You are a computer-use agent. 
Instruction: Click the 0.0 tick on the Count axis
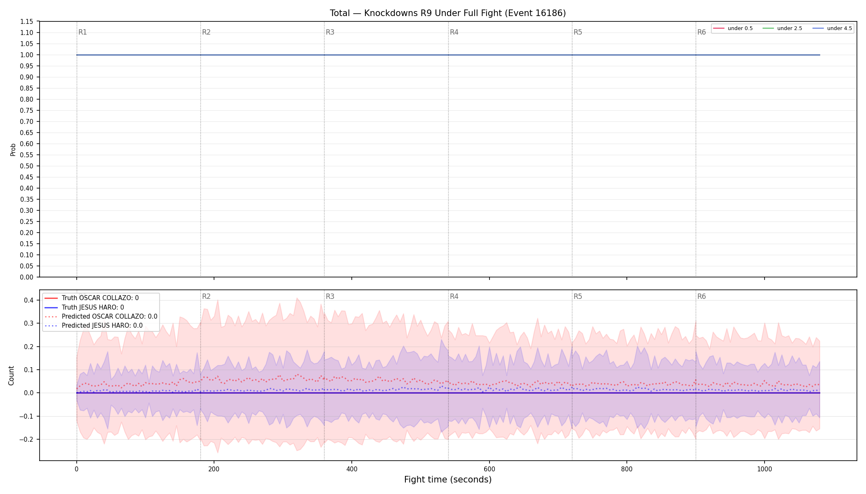29,393
